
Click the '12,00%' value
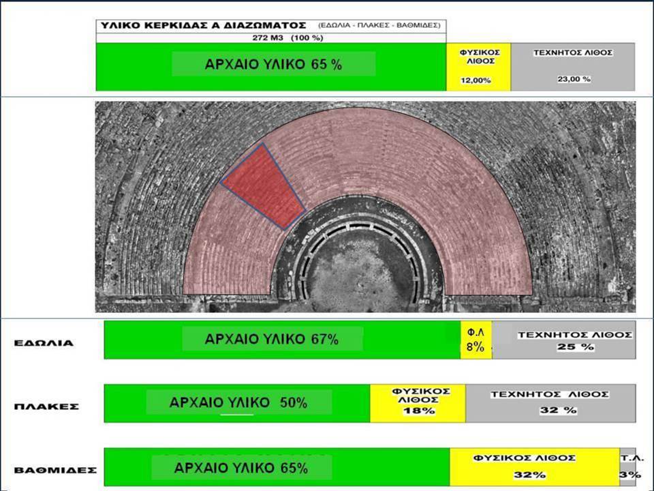(x=476, y=80)
